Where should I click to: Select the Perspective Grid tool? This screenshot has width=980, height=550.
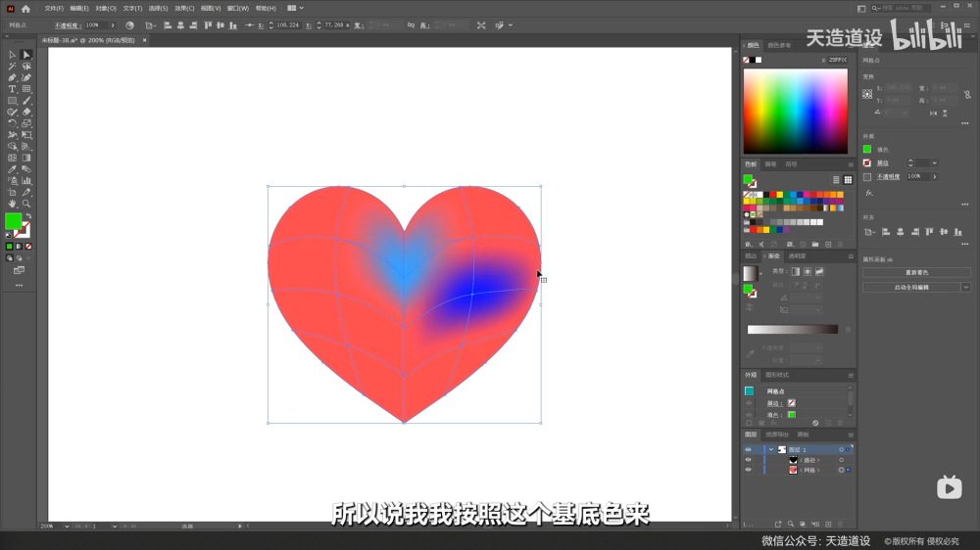(26, 146)
